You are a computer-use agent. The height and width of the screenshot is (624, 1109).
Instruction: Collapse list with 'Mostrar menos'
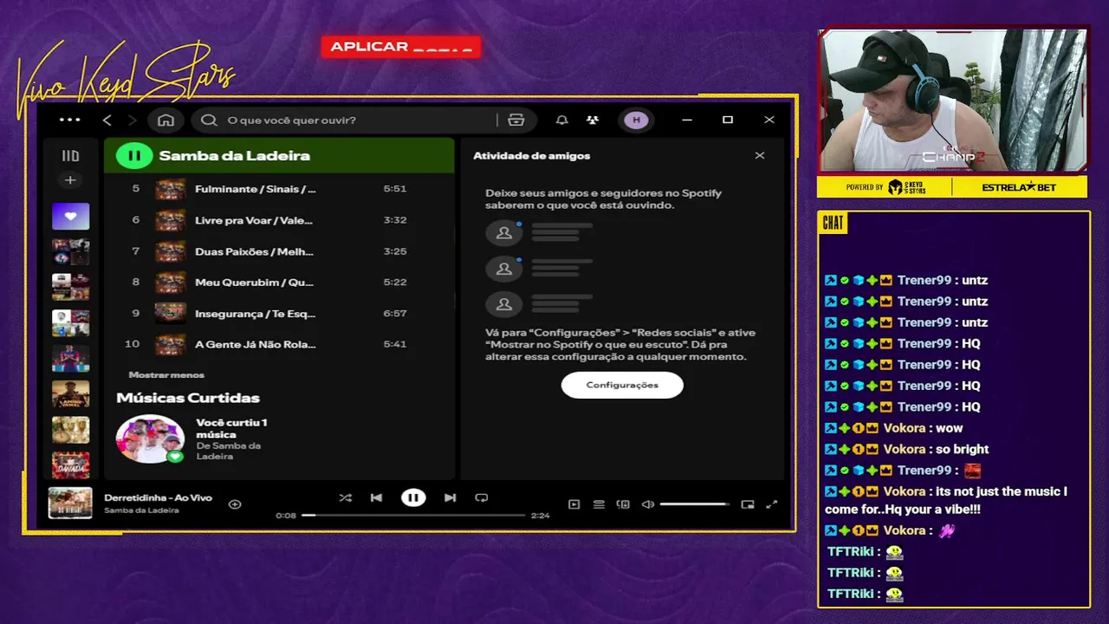click(166, 375)
